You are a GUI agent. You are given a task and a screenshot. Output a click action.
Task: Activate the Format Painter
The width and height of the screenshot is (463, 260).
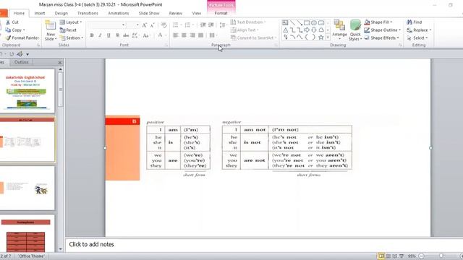coord(22,38)
